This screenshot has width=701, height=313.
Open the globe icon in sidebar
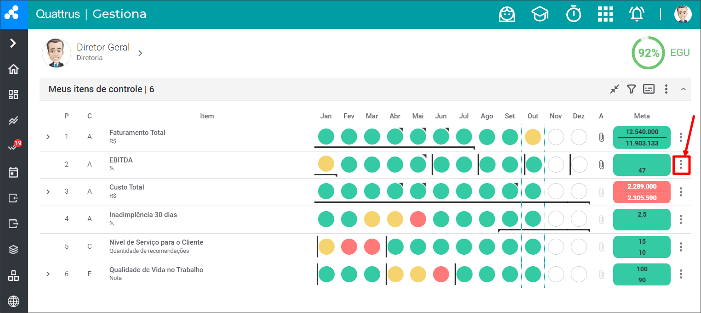point(14,302)
